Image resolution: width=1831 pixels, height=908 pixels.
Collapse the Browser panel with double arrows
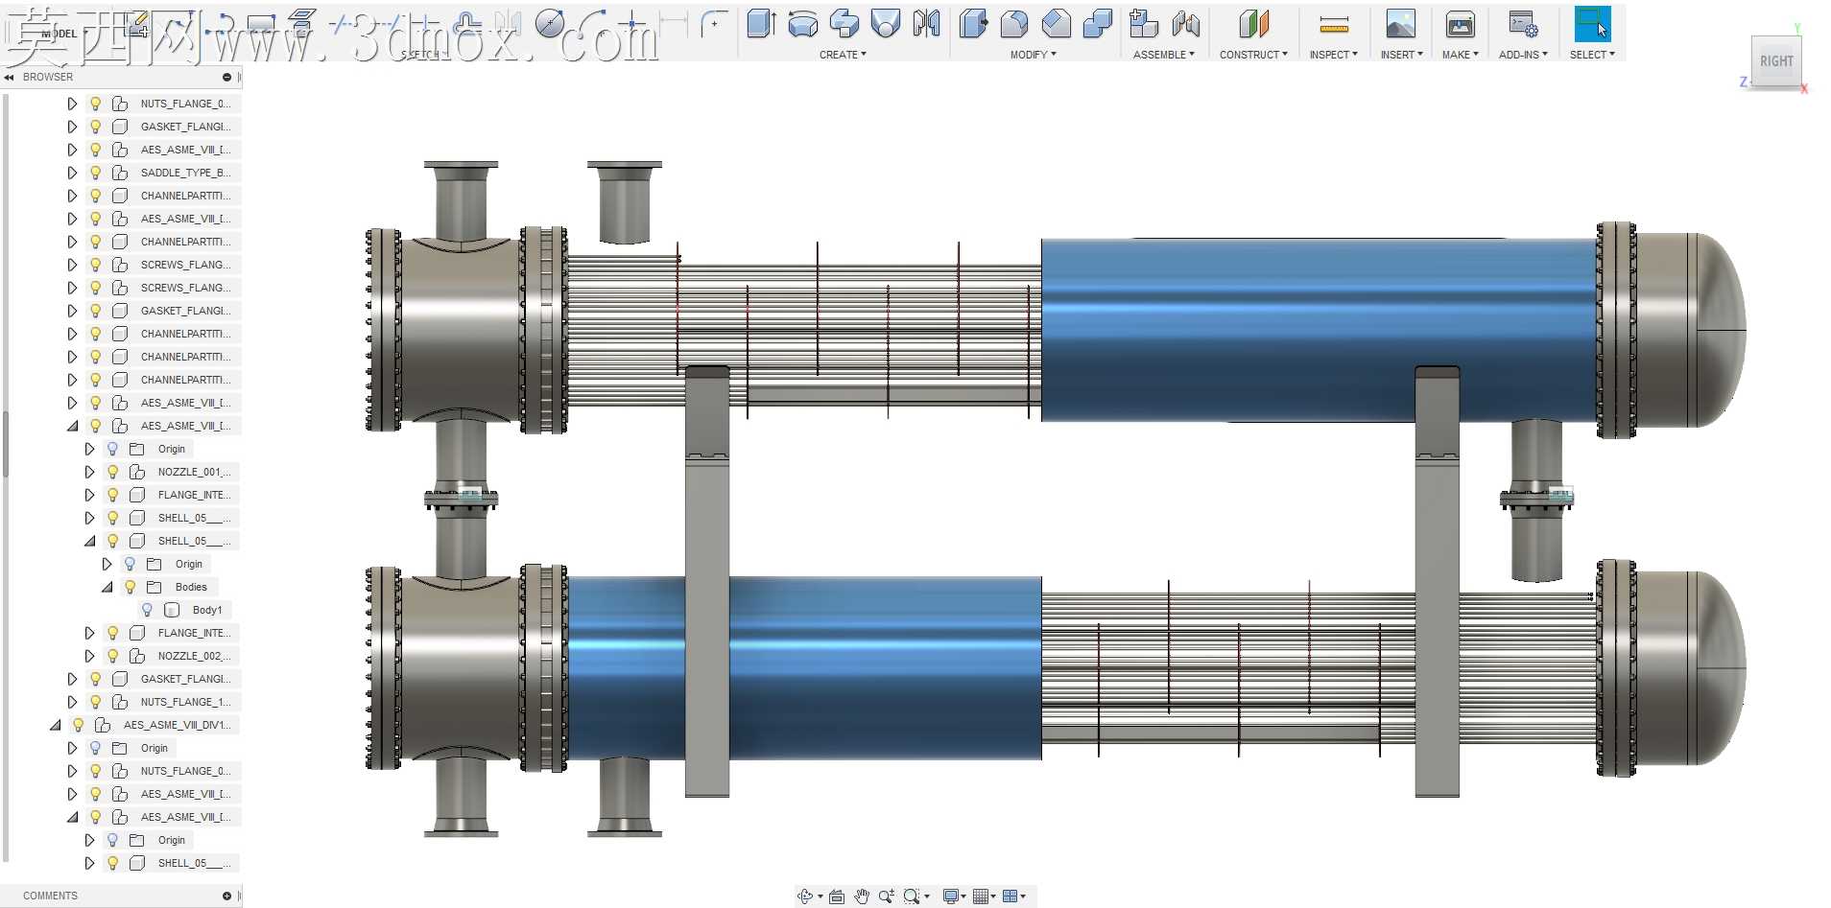[9, 77]
